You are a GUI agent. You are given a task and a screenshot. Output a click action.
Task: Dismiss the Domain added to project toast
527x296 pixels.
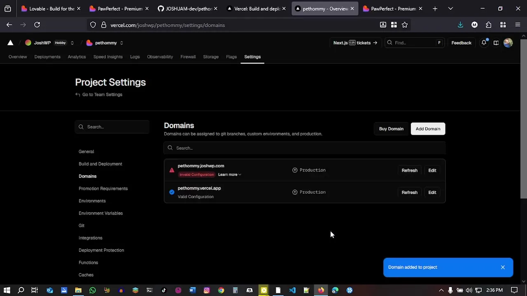tap(503, 267)
